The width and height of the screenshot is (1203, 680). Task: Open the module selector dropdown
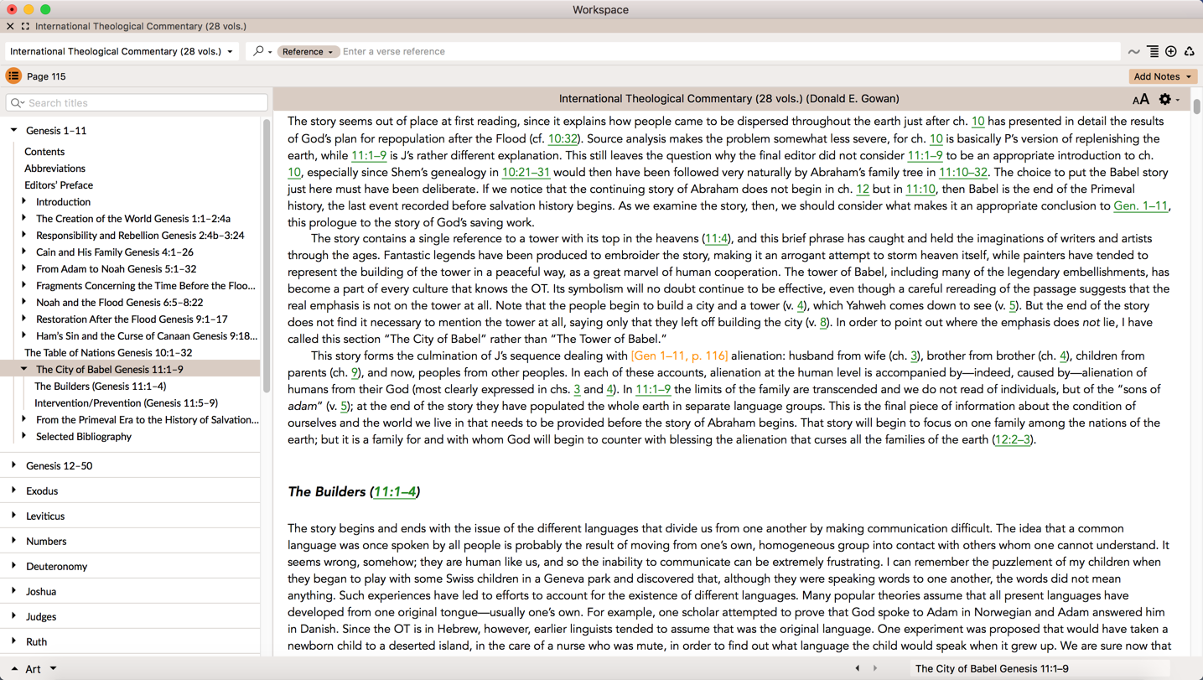tap(122, 51)
